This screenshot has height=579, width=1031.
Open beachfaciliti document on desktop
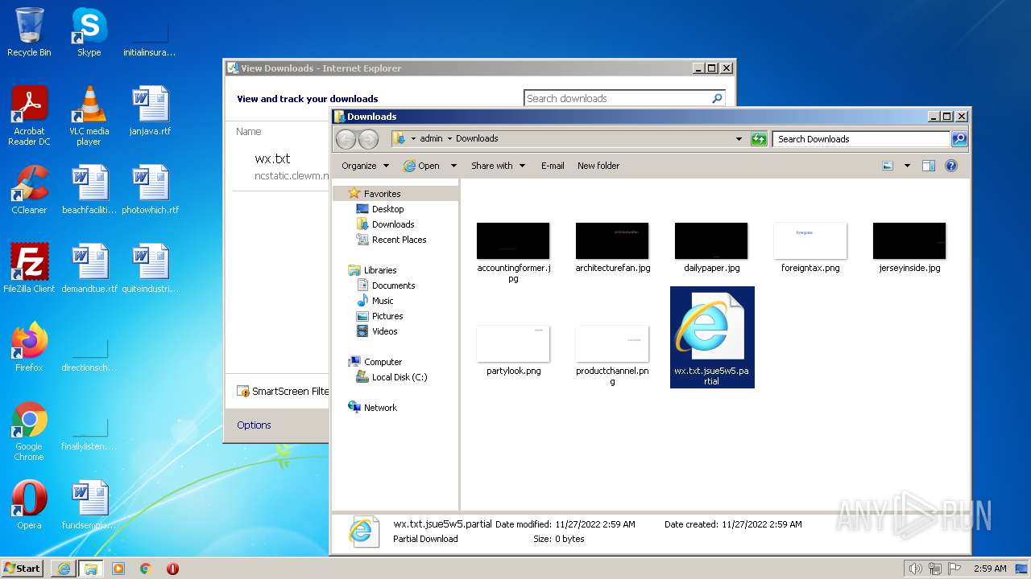click(89, 190)
